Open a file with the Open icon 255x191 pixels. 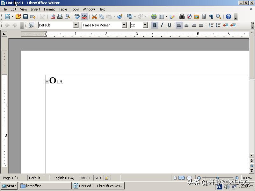(18, 17)
